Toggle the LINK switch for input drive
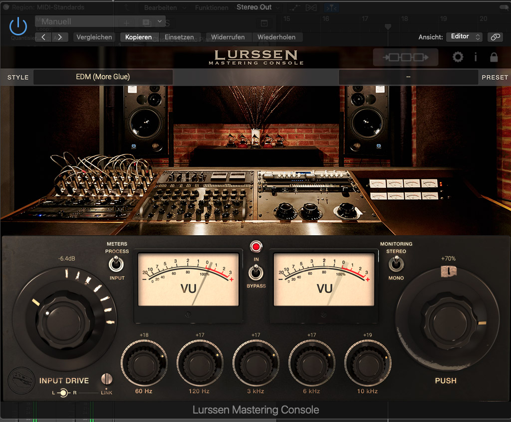 pyautogui.click(x=107, y=379)
